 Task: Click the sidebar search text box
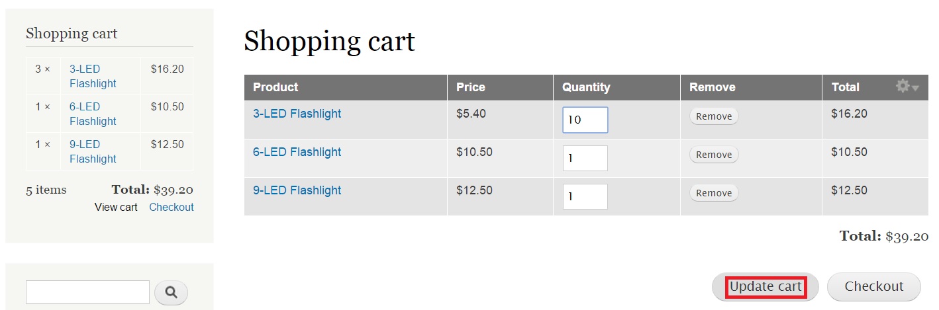pyautogui.click(x=87, y=292)
